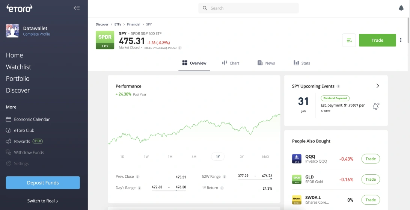Click the eToro Club icon

click(x=9, y=130)
